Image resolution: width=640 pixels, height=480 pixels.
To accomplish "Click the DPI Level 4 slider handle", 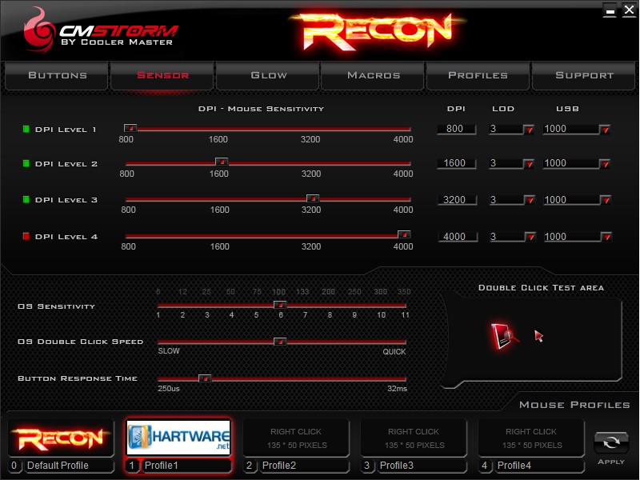I will point(404,234).
